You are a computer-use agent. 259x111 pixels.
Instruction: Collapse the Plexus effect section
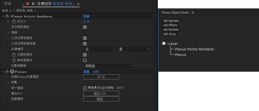(3, 71)
